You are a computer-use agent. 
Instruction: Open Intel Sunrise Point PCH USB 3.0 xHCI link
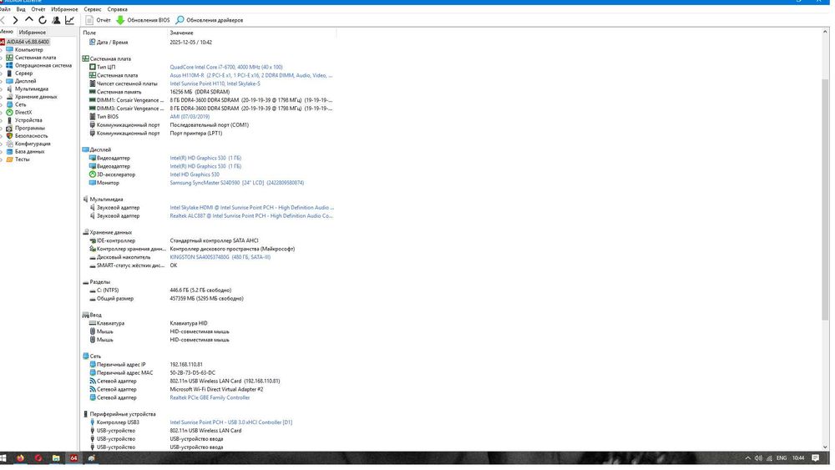click(230, 422)
